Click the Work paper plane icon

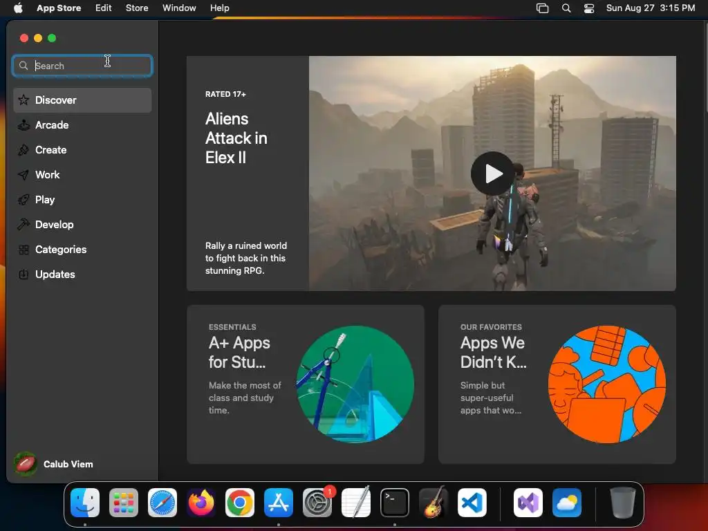tap(24, 175)
